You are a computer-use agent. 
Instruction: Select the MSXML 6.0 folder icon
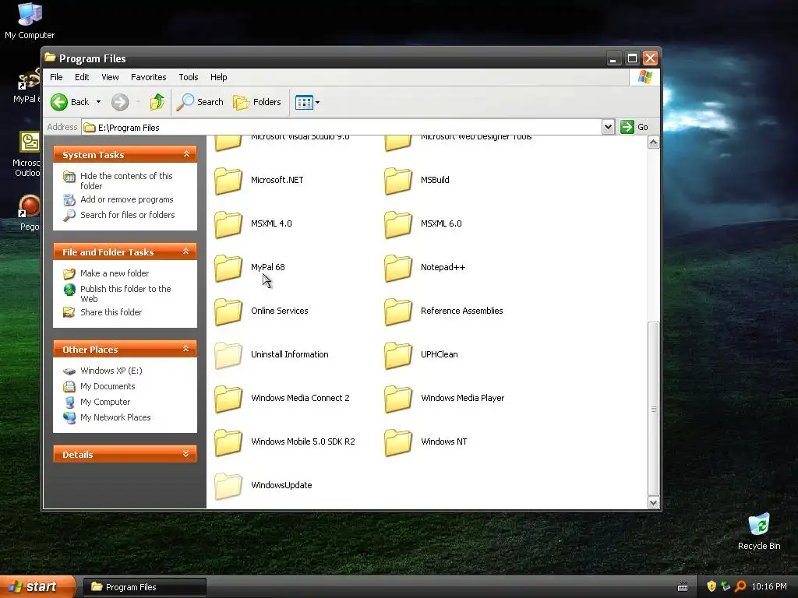pos(398,225)
